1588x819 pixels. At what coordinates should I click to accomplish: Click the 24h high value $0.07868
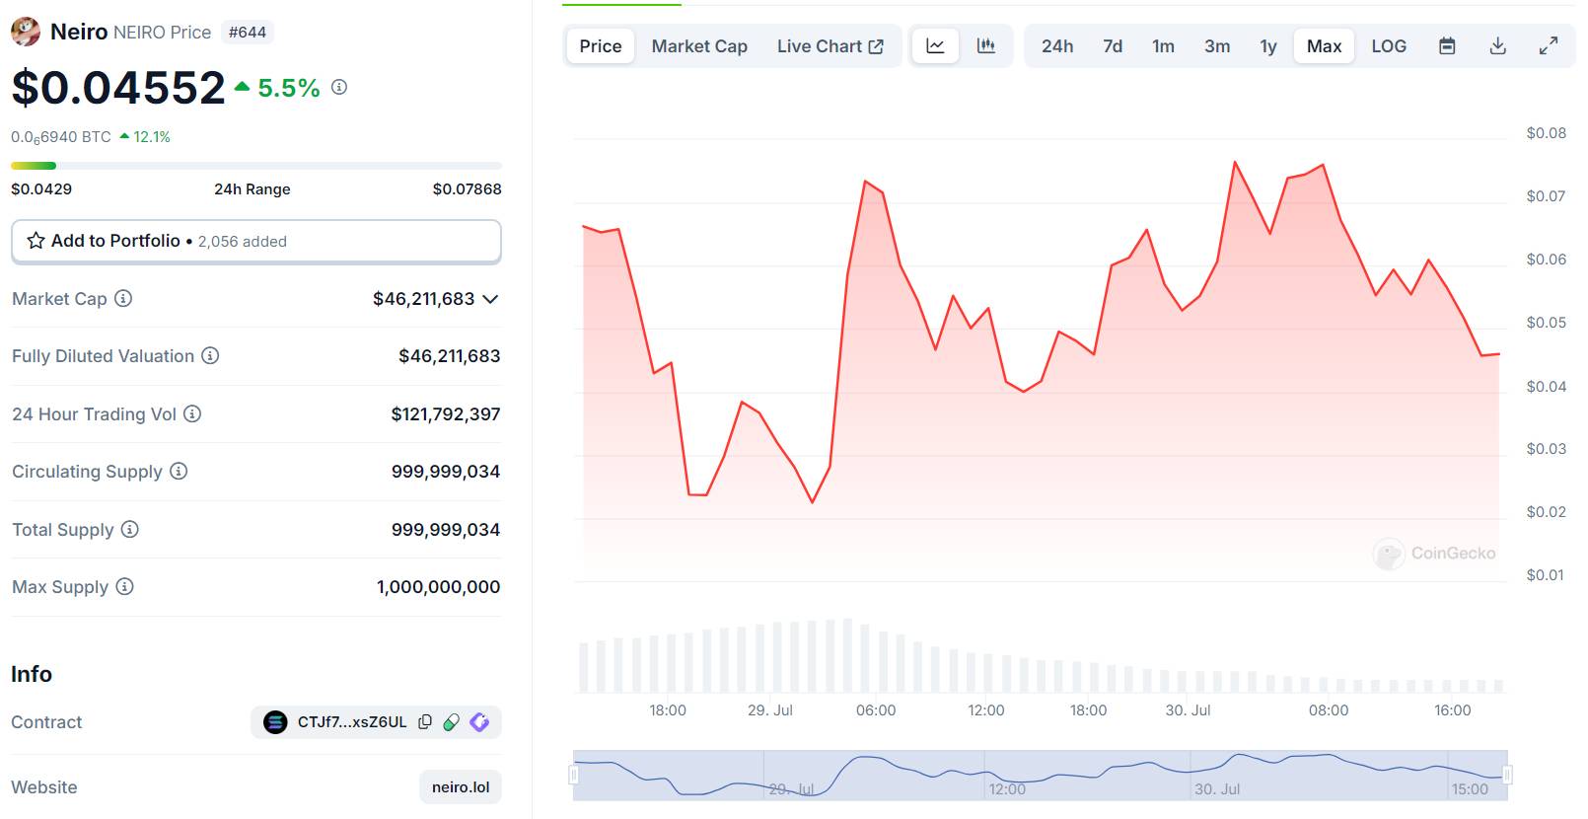[x=468, y=189]
